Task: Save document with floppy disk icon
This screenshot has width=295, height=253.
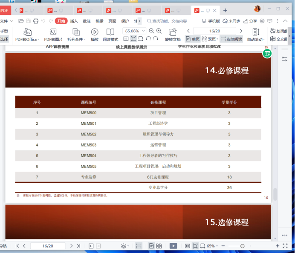Action: point(29,21)
